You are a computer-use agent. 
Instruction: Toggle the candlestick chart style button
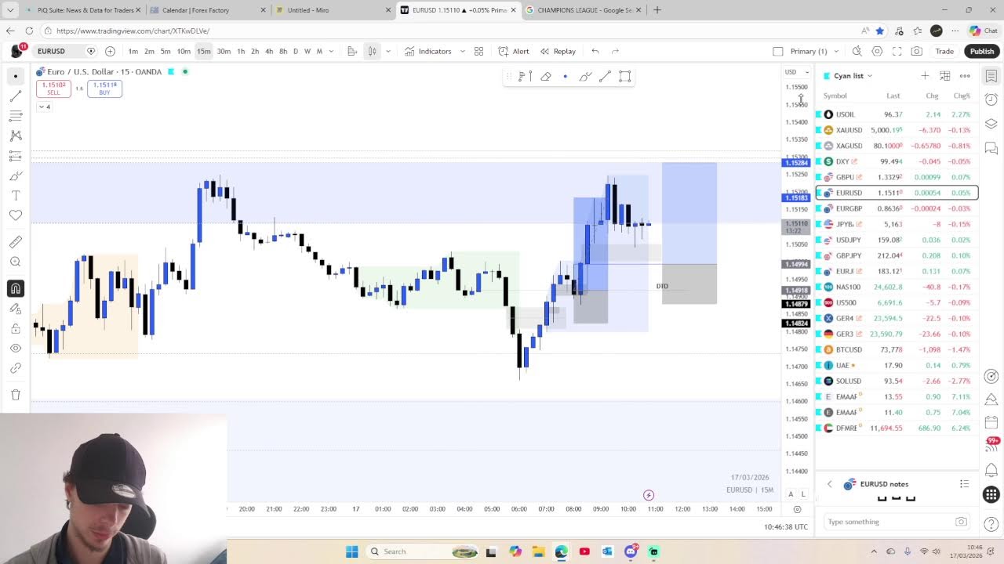(x=372, y=51)
